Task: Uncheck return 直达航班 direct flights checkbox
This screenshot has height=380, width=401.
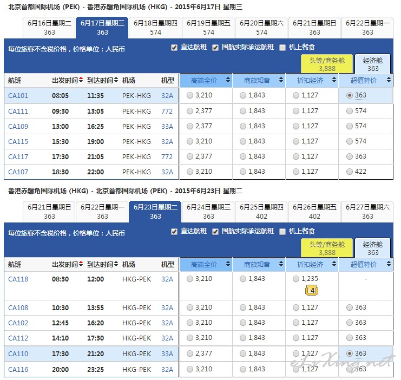Action: [174, 232]
